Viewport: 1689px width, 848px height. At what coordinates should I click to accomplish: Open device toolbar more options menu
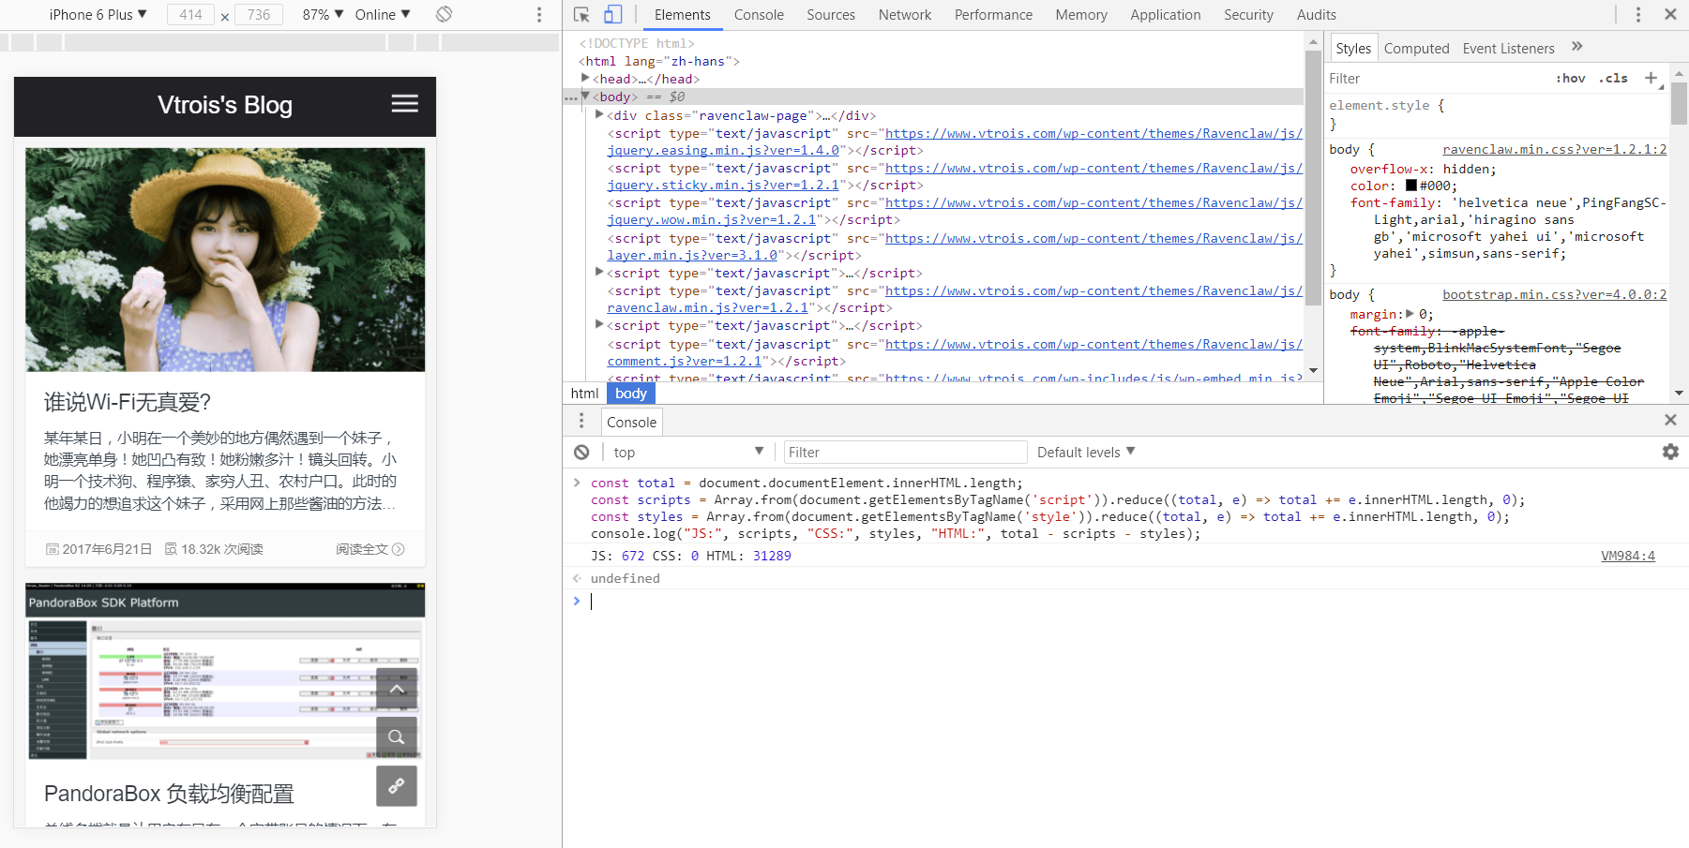point(539,15)
